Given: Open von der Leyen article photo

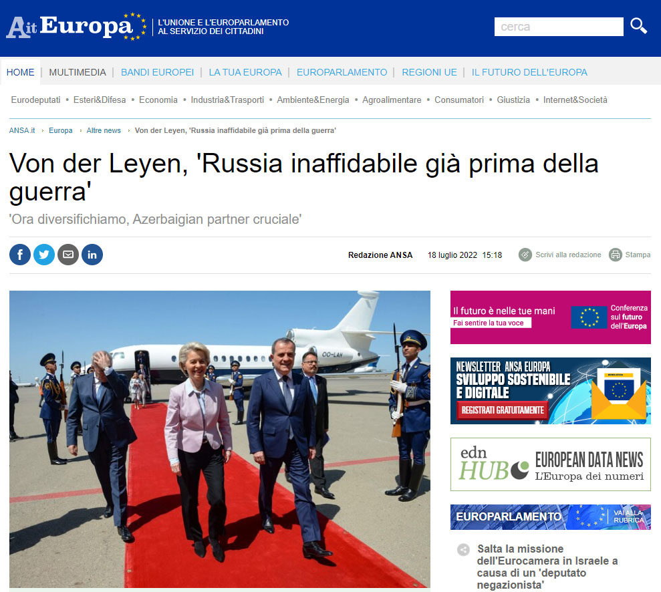Looking at the screenshot, I should 220,438.
